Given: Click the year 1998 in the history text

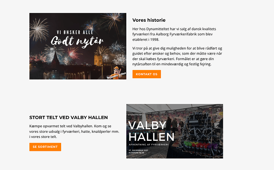Looking at the screenshot, I should coord(154,40).
